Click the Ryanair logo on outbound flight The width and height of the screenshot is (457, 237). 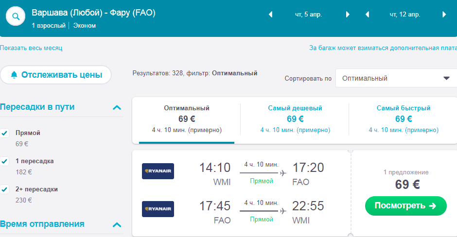point(158,171)
